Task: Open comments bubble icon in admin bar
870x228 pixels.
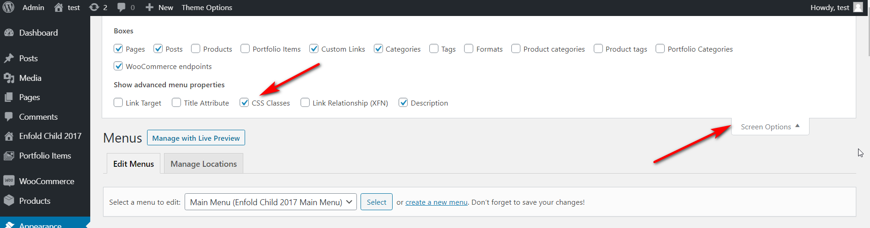Action: pyautogui.click(x=121, y=7)
